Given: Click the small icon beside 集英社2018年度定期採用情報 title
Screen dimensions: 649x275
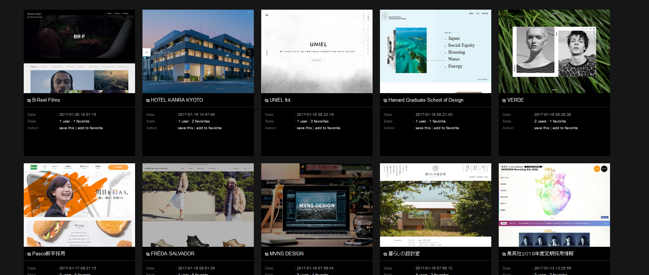Looking at the screenshot, I should pyautogui.click(x=504, y=254).
